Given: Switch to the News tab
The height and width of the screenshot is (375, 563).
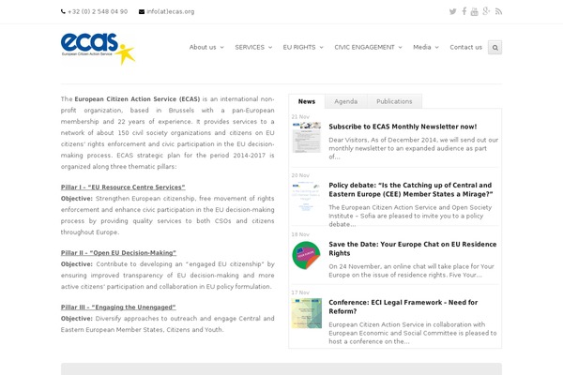Looking at the screenshot, I should click(x=307, y=101).
